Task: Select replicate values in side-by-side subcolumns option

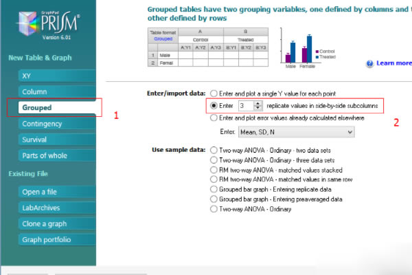Action: (214, 105)
